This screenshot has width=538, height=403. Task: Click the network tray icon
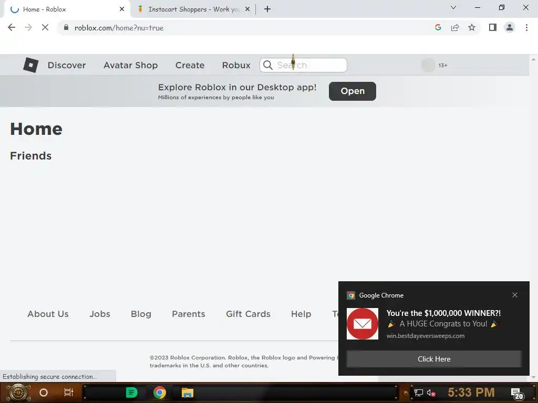click(419, 393)
